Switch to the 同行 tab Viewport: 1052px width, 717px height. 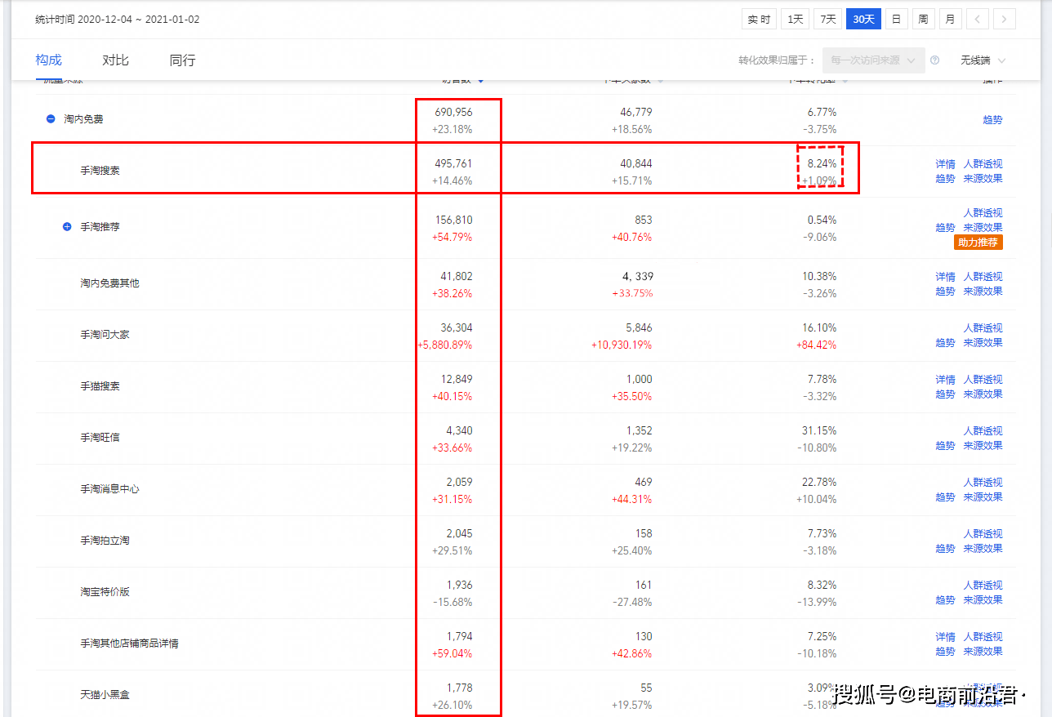[182, 60]
